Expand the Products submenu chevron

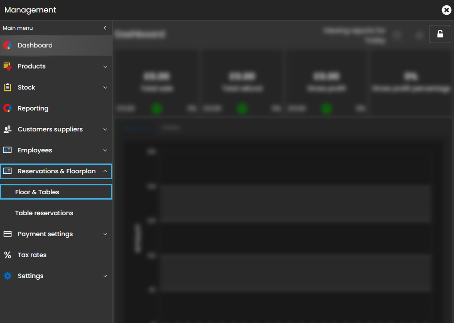point(105,67)
